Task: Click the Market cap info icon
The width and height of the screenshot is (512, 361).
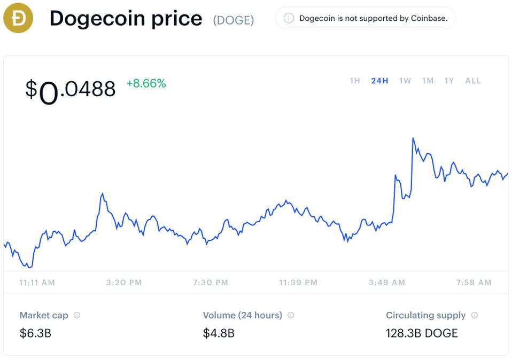Action: (x=77, y=315)
